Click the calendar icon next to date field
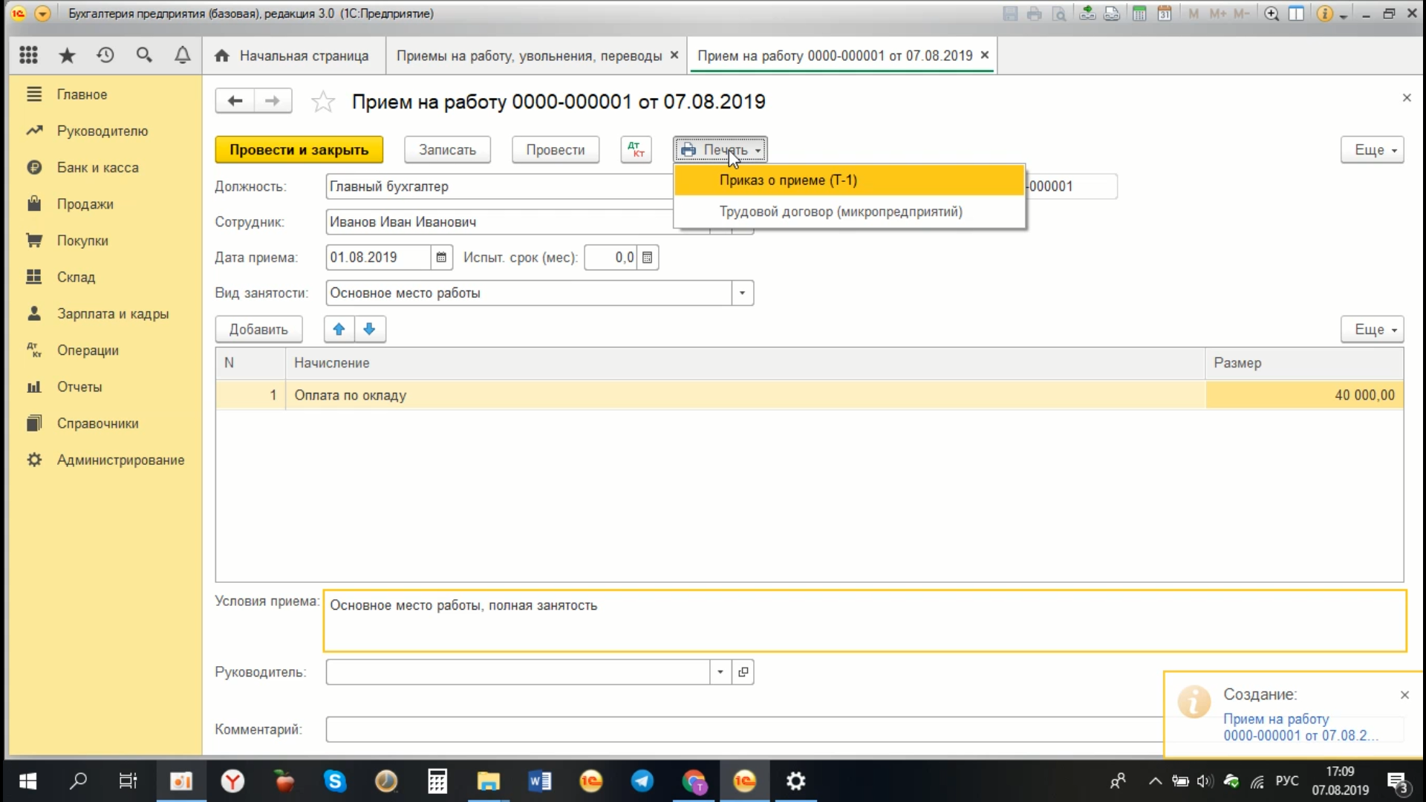1426x802 pixels. click(x=440, y=256)
